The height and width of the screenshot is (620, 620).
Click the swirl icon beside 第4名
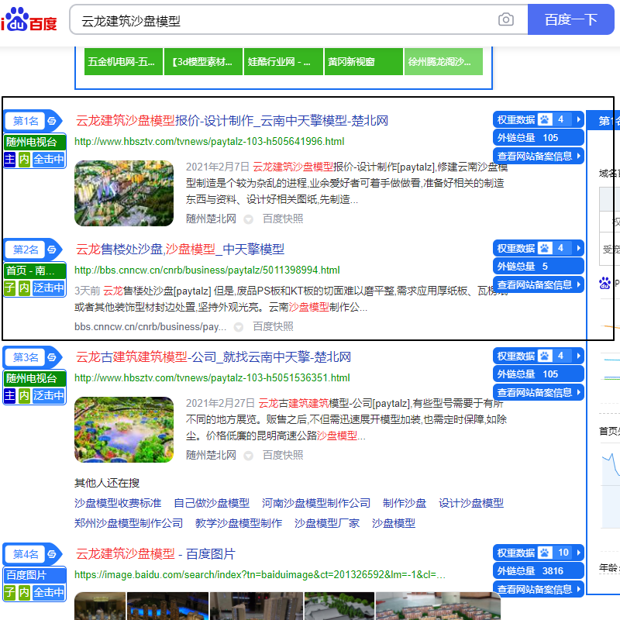[x=52, y=554]
